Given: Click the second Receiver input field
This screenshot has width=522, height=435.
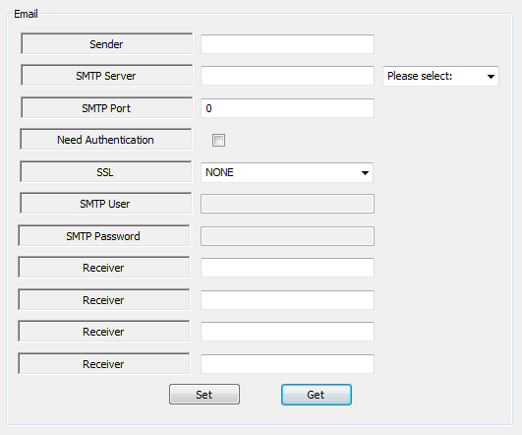Looking at the screenshot, I should pyautogui.click(x=287, y=300).
